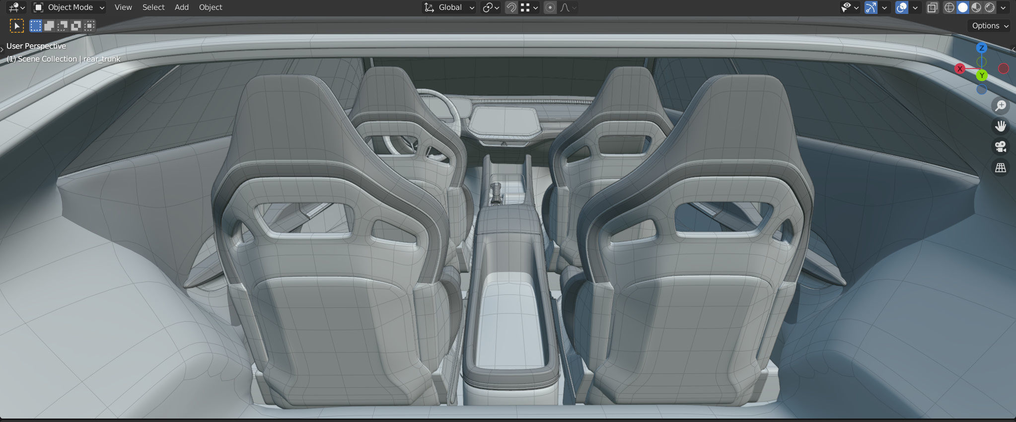This screenshot has width=1016, height=422.
Task: Toggle perspective/orthographic grid button
Action: pyautogui.click(x=1001, y=168)
